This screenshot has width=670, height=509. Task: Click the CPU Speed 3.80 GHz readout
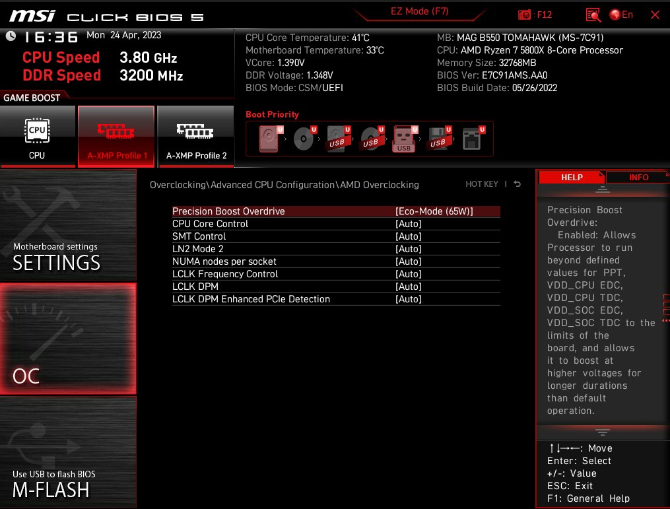(100, 57)
